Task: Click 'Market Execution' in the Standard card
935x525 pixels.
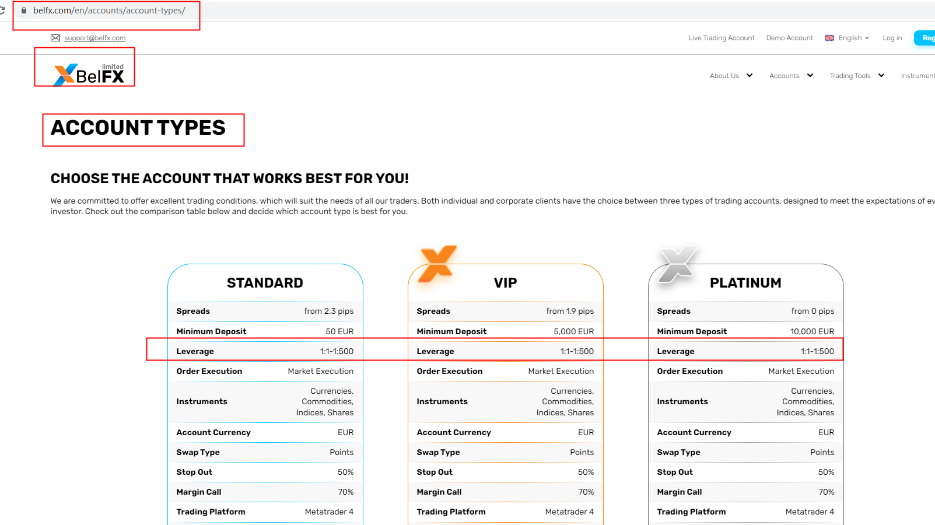Action: pos(321,371)
